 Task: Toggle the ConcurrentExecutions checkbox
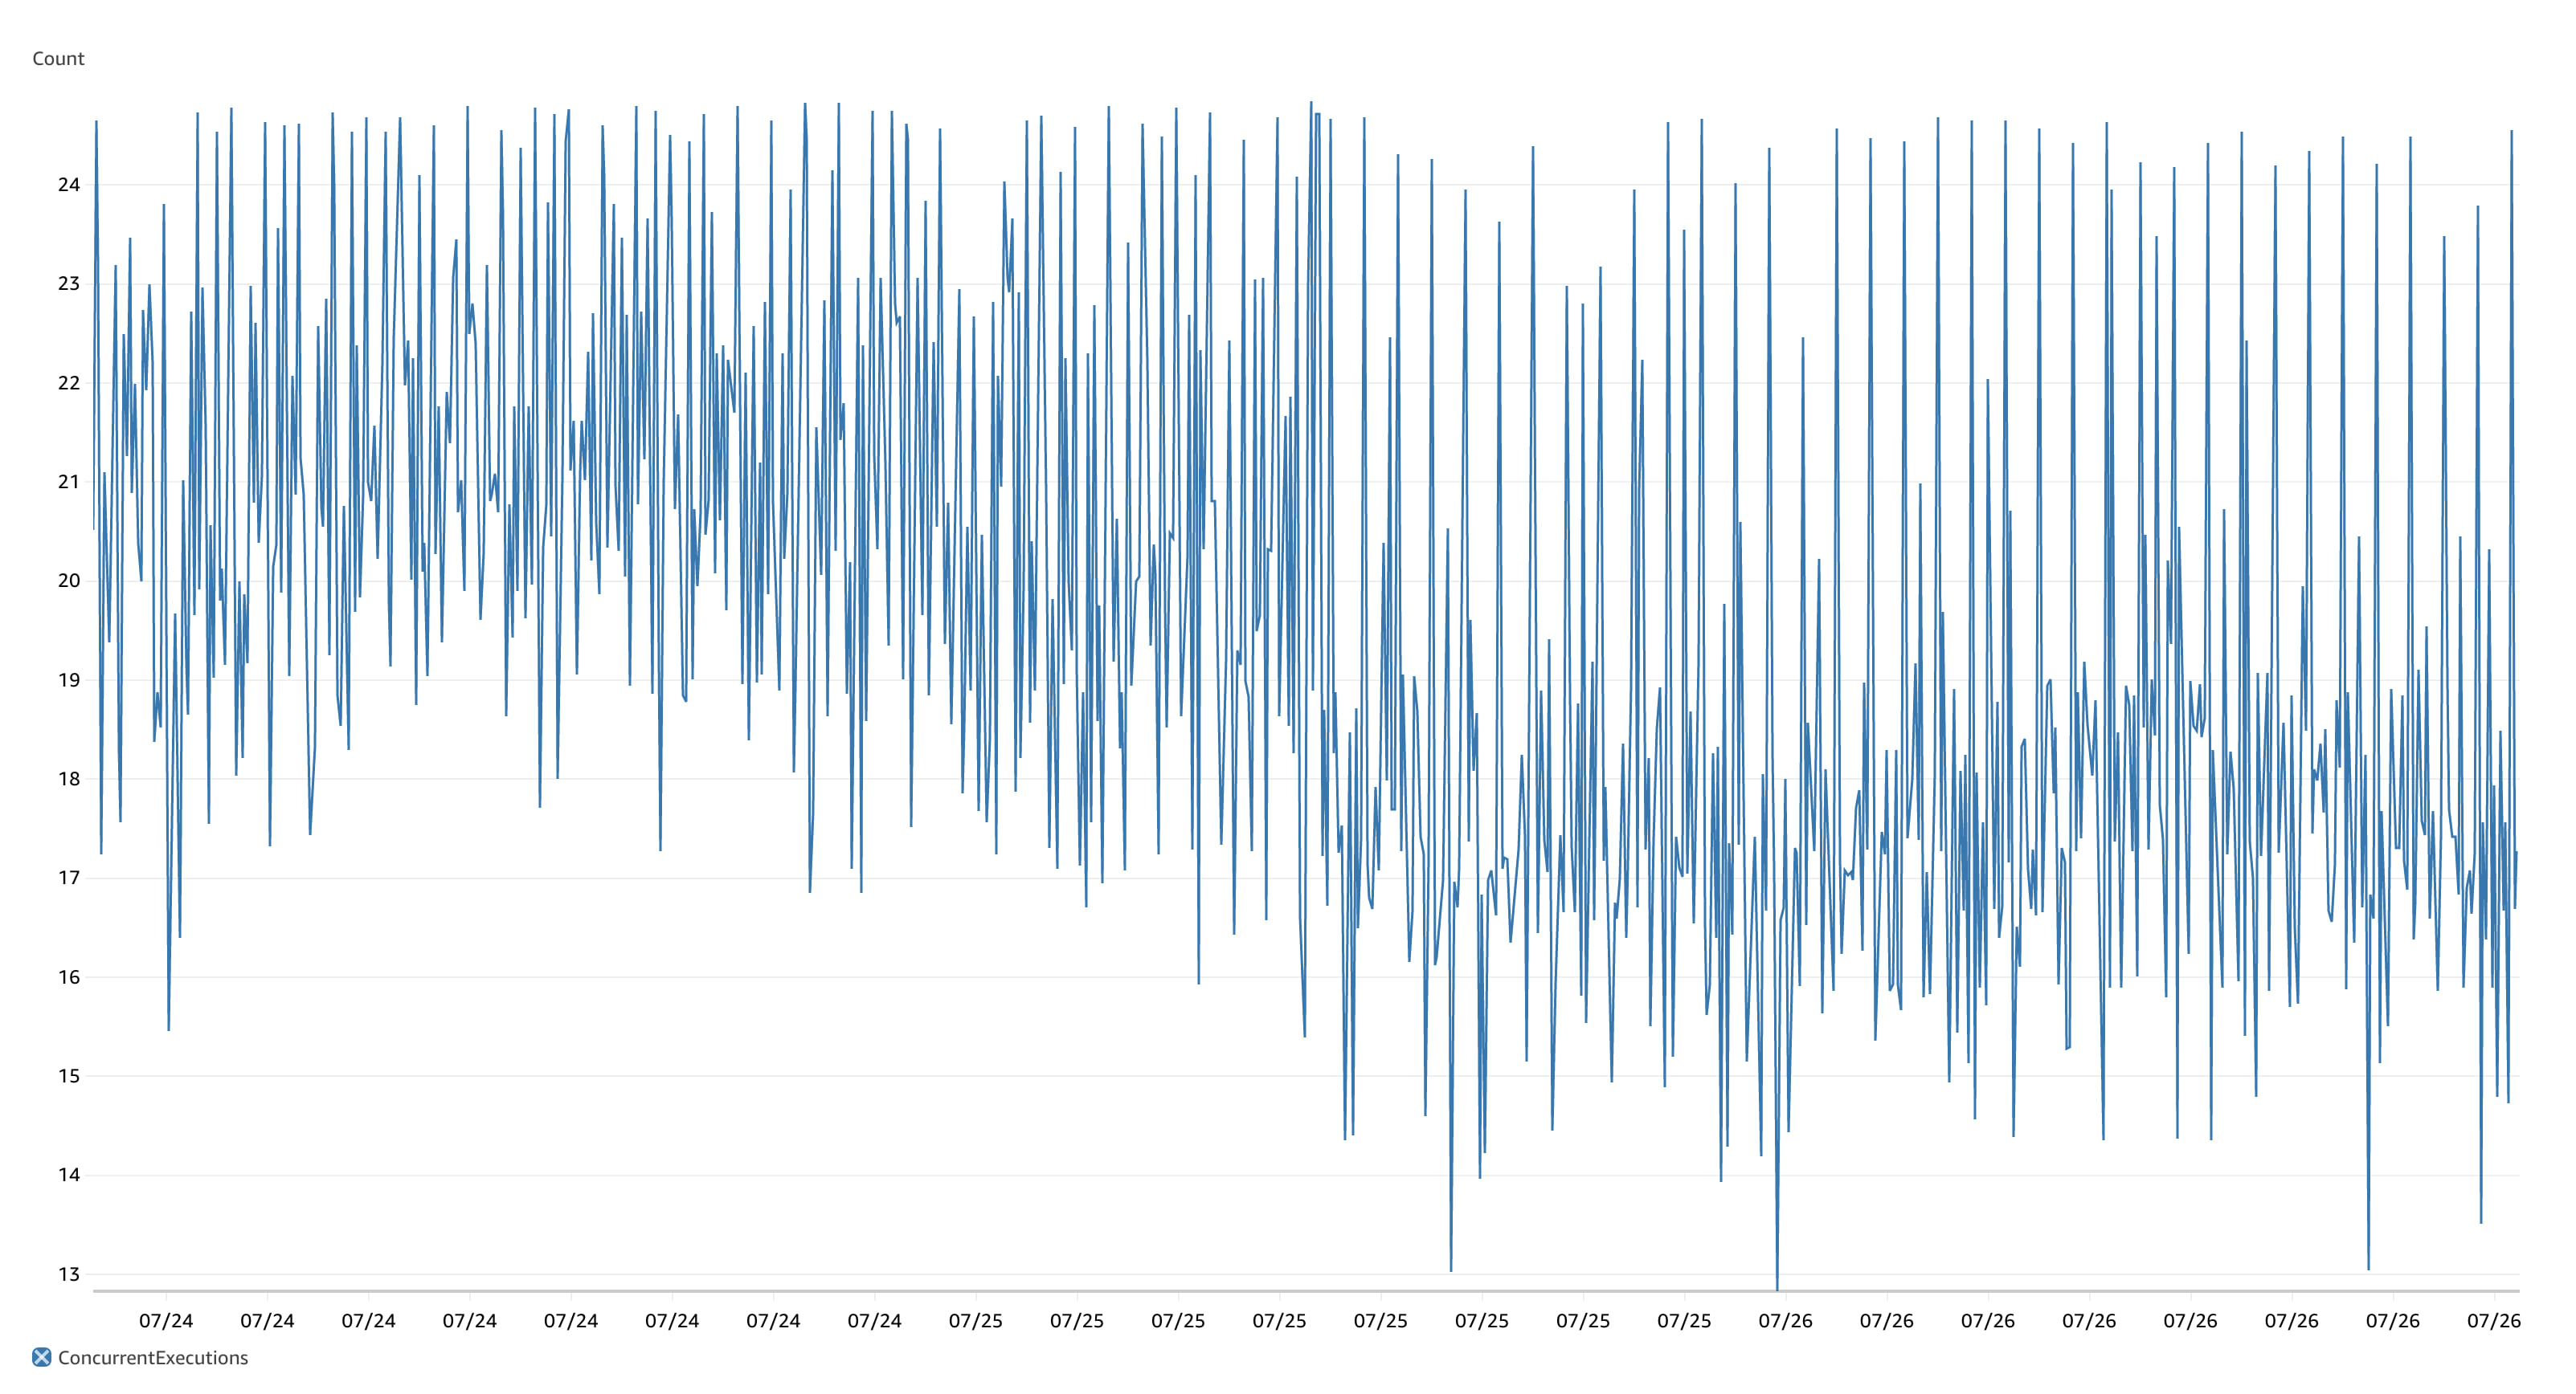click(x=24, y=1365)
